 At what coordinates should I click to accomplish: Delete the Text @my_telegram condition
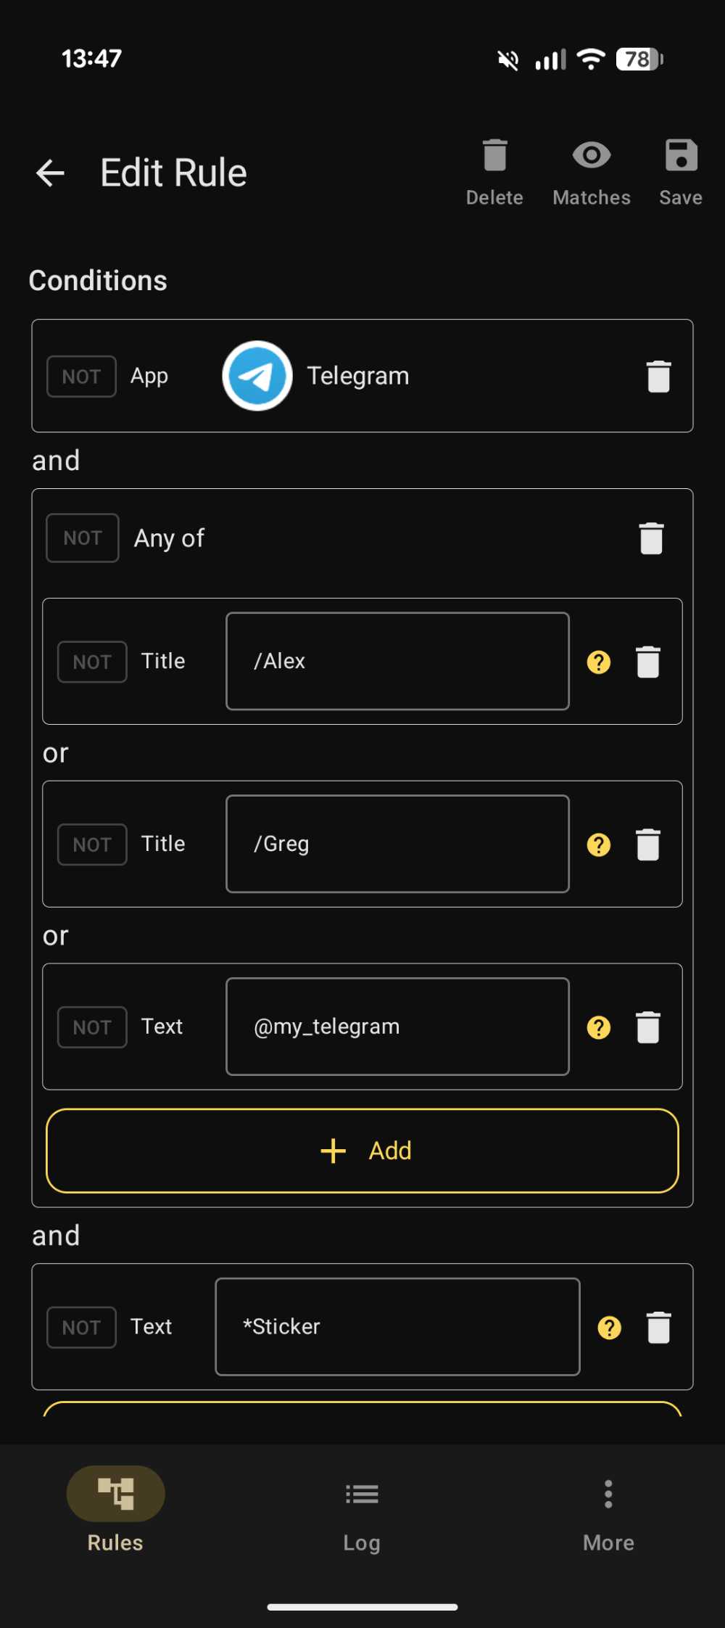(x=647, y=1026)
